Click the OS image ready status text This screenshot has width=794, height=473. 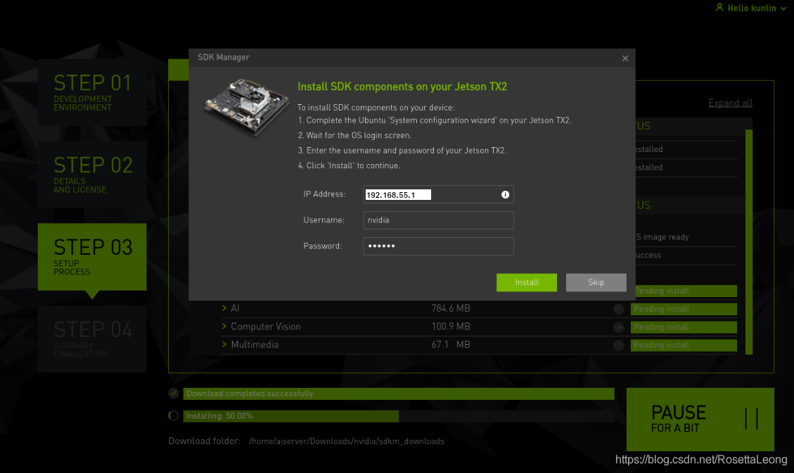tap(662, 237)
